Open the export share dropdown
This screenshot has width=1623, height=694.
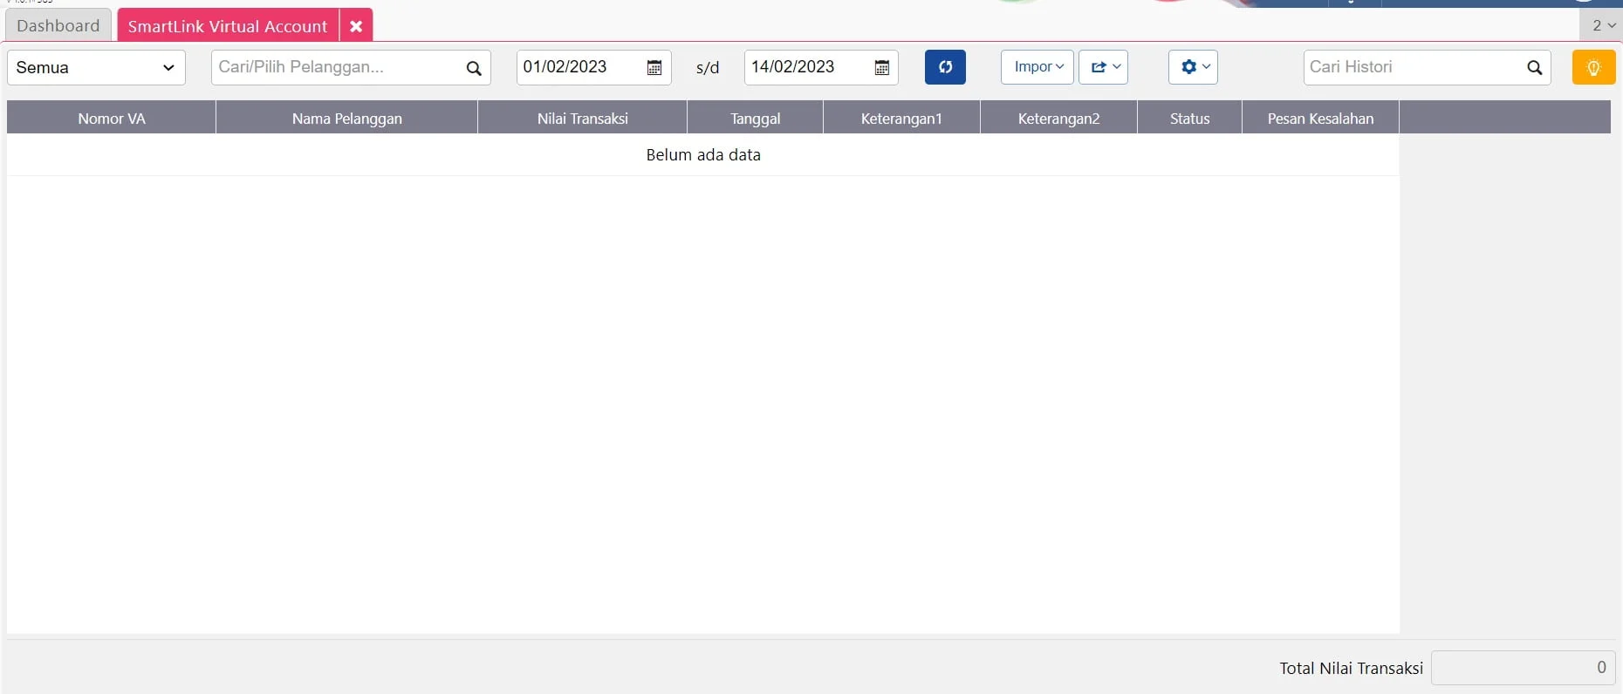pos(1104,67)
